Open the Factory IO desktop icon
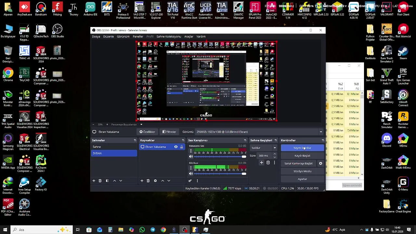Screen dimensions: 416x234 pyautogui.click(x=41, y=184)
